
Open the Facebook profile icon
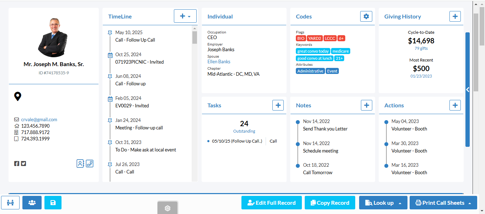(17, 164)
